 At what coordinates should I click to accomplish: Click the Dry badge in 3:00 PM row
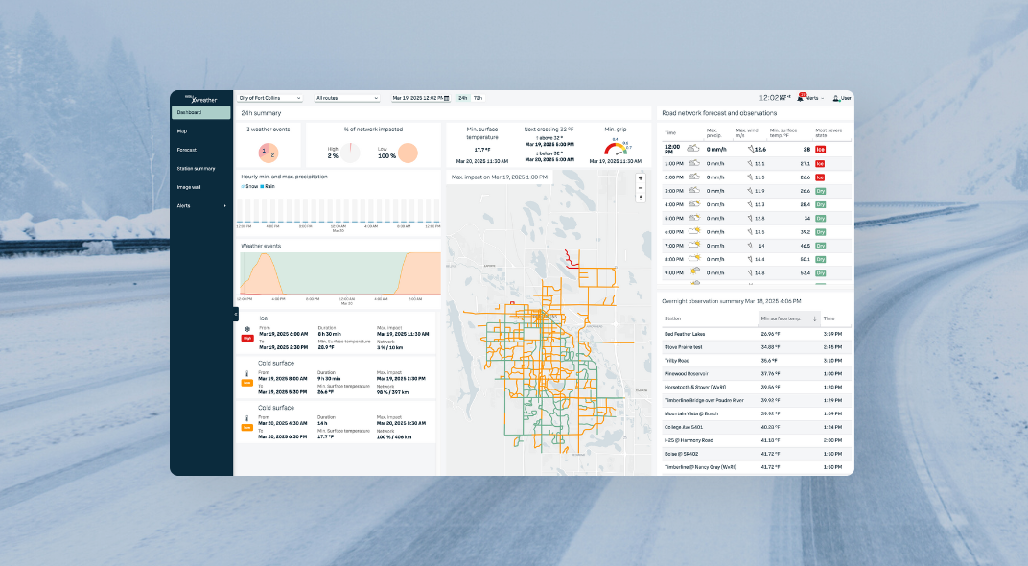tap(820, 191)
